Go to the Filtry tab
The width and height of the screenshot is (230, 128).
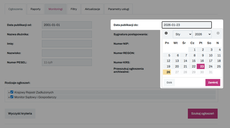coord(74,9)
